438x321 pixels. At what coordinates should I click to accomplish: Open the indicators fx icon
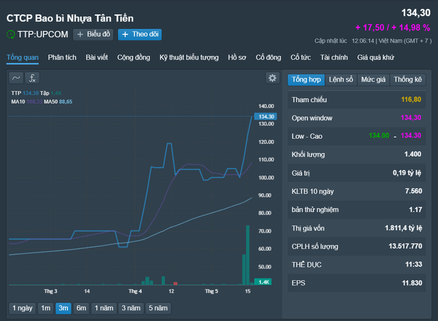click(x=33, y=78)
